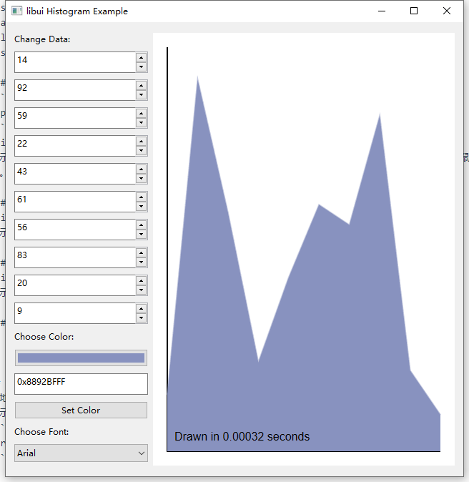Step up the spinbox showing 20
The image size is (469, 482).
[x=142, y=280]
